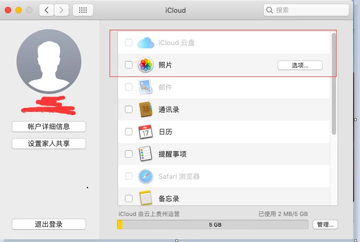Image resolution: width=360 pixels, height=242 pixels.
Task: Enable the 备忘录 checkbox
Action: coord(129,198)
